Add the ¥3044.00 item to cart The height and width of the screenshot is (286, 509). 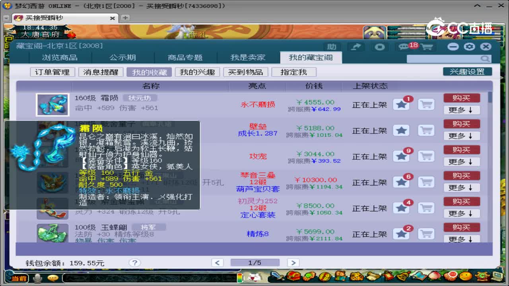(x=426, y=157)
